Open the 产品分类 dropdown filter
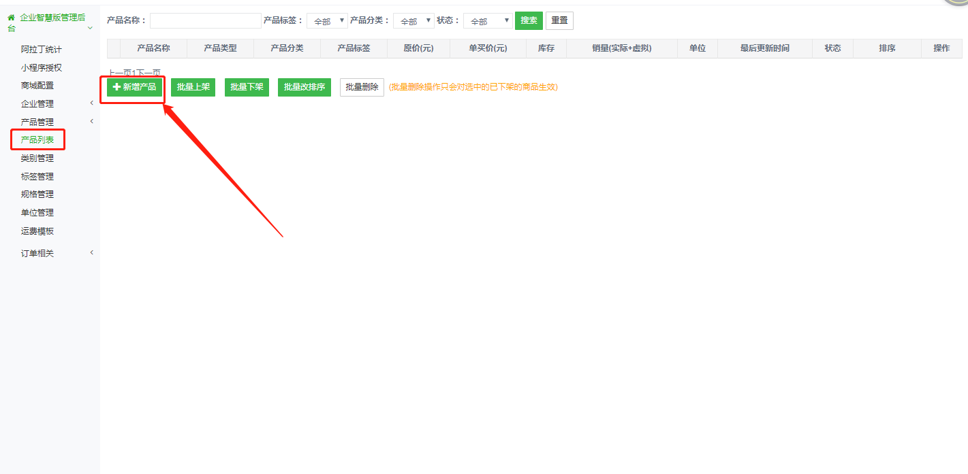The height and width of the screenshot is (474, 968). click(x=413, y=21)
